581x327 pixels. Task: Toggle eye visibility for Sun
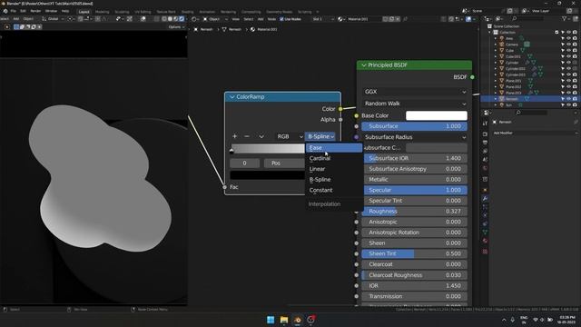click(569, 105)
